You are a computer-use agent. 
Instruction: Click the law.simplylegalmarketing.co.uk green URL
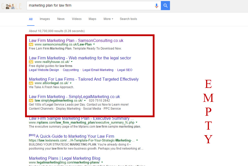click(x=59, y=101)
